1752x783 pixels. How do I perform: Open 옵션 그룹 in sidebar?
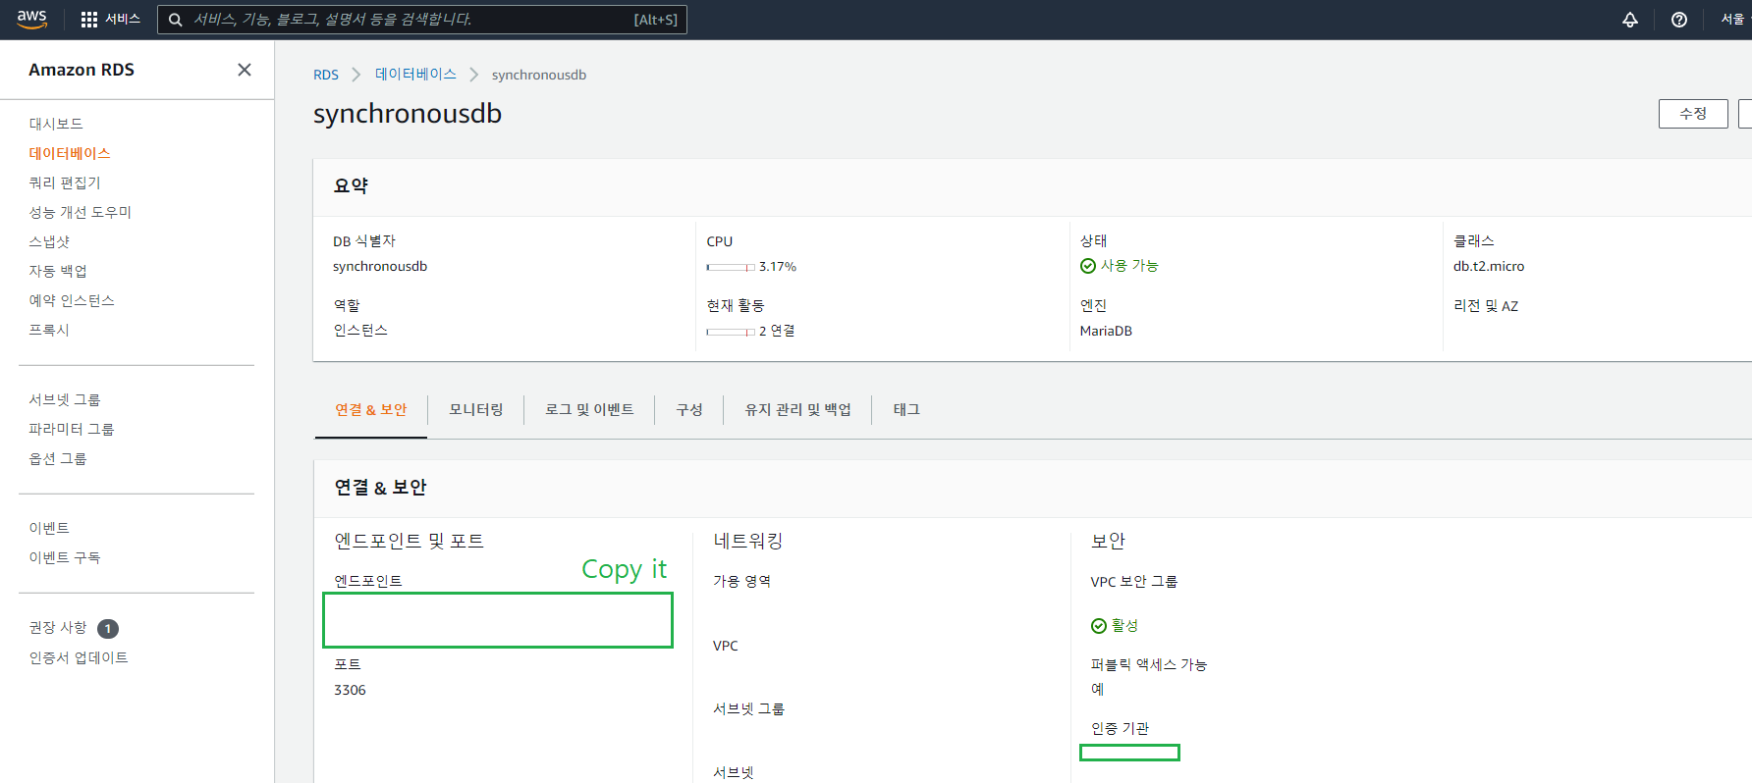(x=58, y=458)
